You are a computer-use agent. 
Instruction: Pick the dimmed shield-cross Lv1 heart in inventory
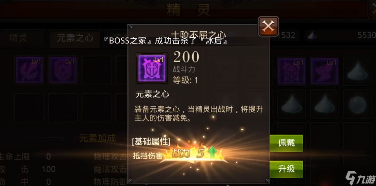292,71
